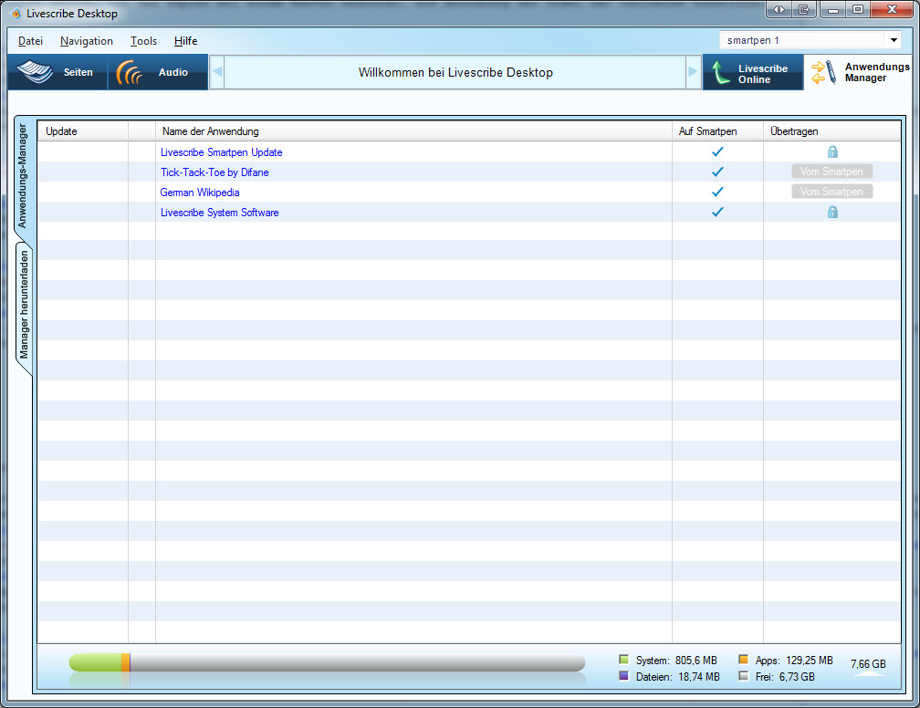Click Vom Smartpen button for German Wikipedia
This screenshot has width=920, height=708.
[x=832, y=192]
